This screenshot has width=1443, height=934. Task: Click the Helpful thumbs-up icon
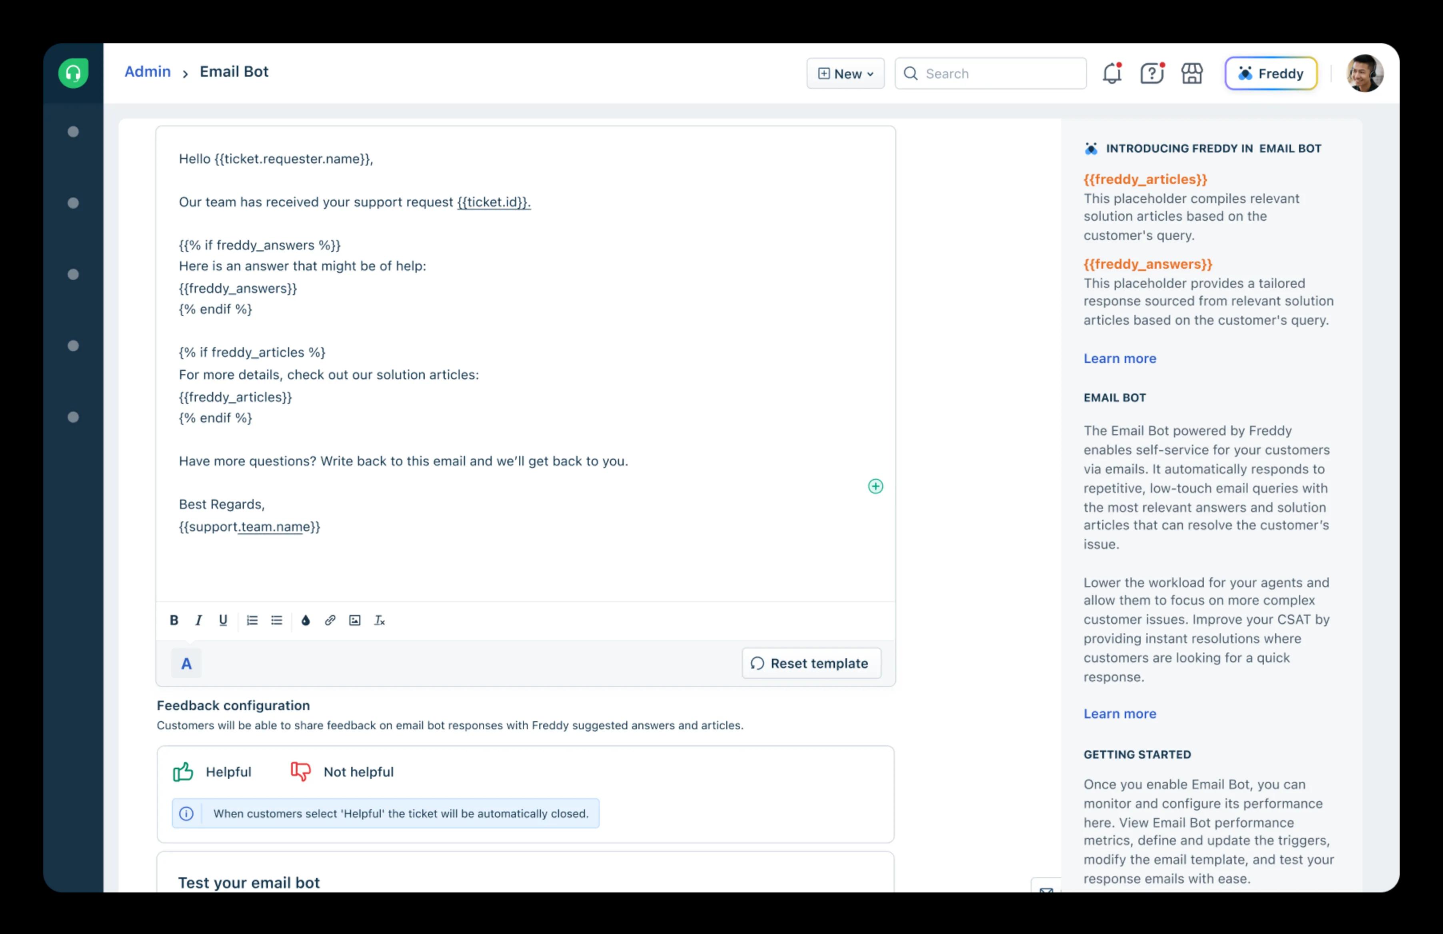(183, 772)
